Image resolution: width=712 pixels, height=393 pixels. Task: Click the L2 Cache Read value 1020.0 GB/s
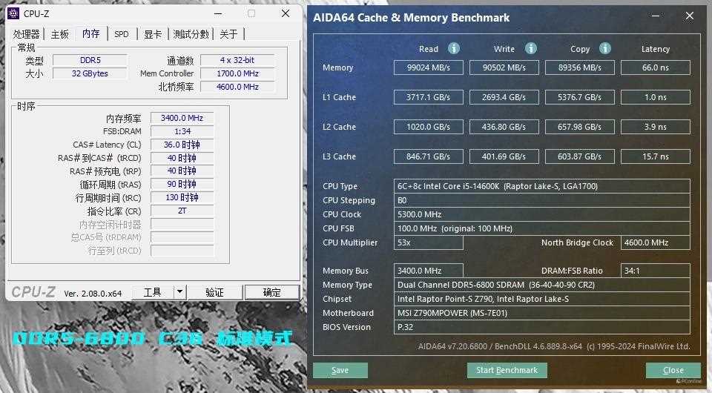coord(428,127)
